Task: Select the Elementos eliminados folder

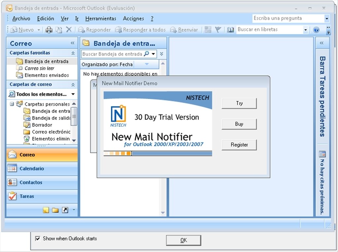Action: pos(47,139)
